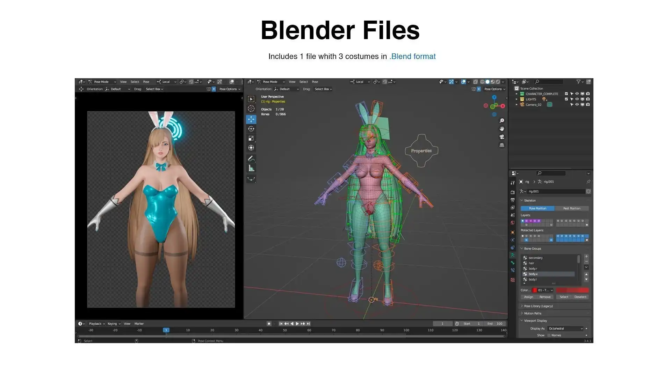The height and width of the screenshot is (377, 671).
Task: Hide CHARACTER_COMPLETE collection with eye icon
Action: pyautogui.click(x=577, y=94)
